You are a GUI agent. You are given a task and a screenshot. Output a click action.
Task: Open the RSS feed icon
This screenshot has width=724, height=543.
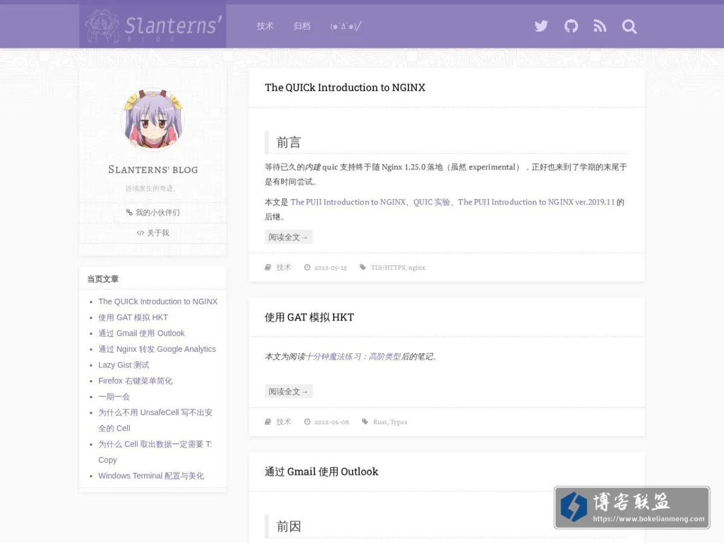[600, 26]
